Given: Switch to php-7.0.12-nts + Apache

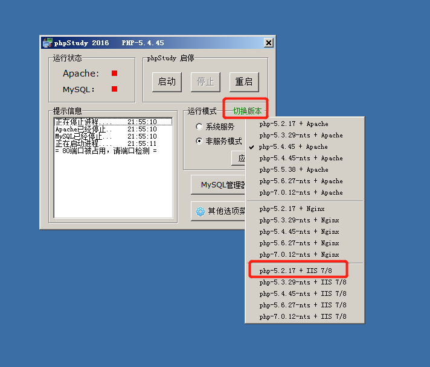Looking at the screenshot, I should (x=304, y=193).
